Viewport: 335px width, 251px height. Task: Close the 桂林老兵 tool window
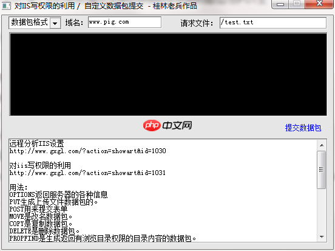(x=319, y=4)
